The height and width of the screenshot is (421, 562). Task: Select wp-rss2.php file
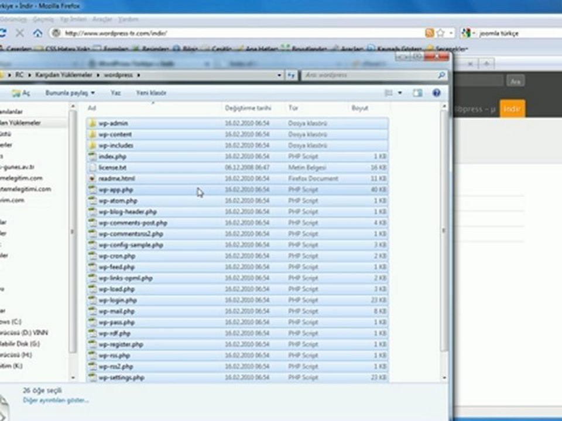(237, 367)
